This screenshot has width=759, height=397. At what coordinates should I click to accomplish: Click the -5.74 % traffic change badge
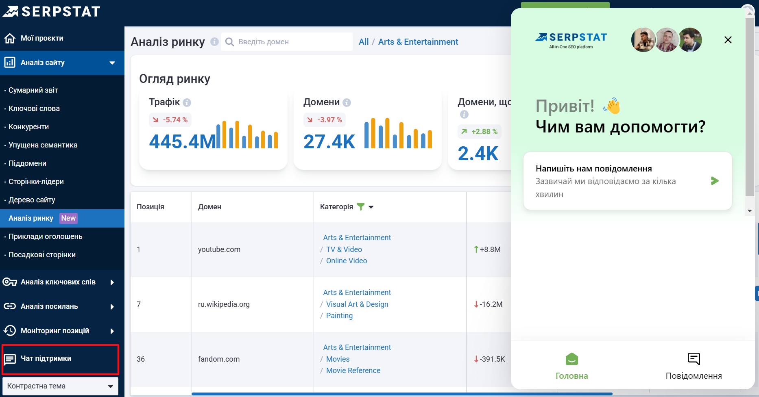[x=170, y=120]
